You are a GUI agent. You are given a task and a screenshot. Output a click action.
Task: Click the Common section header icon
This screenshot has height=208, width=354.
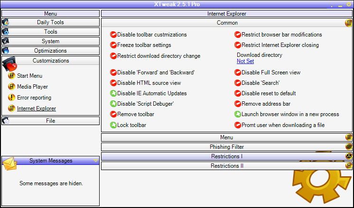[x=349, y=23]
